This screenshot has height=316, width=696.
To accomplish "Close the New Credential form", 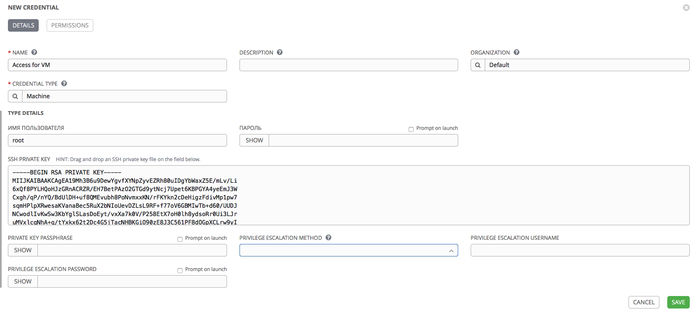I will tap(686, 7).
